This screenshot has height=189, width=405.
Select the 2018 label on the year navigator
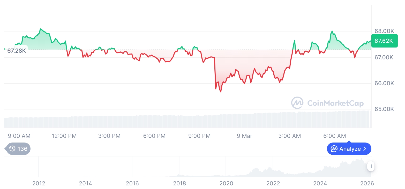click(179, 183)
